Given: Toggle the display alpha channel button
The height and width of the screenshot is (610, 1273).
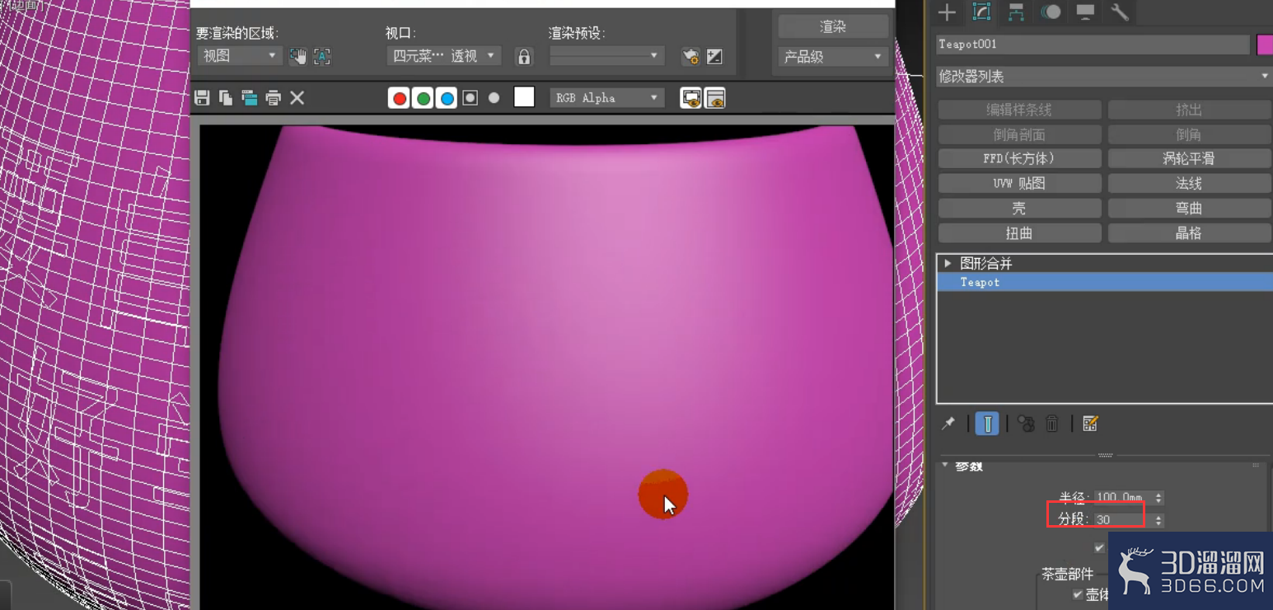Looking at the screenshot, I should point(470,98).
